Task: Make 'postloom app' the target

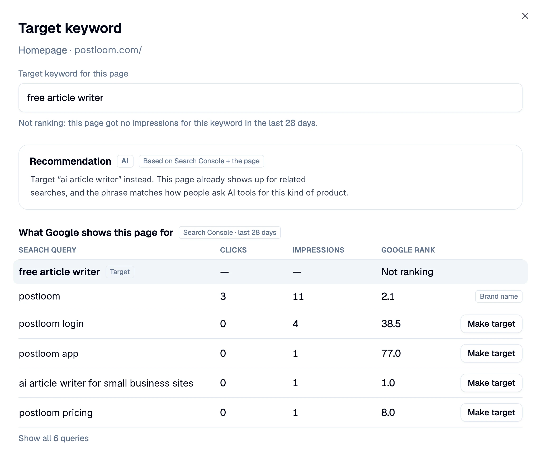Action: pos(491,353)
